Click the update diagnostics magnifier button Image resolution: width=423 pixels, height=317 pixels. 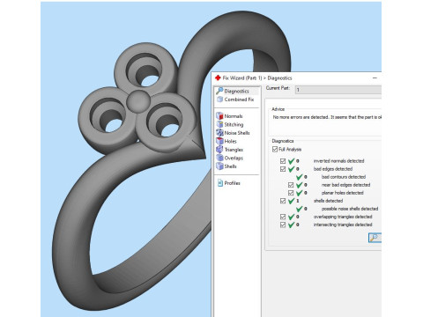pyautogui.click(x=375, y=238)
